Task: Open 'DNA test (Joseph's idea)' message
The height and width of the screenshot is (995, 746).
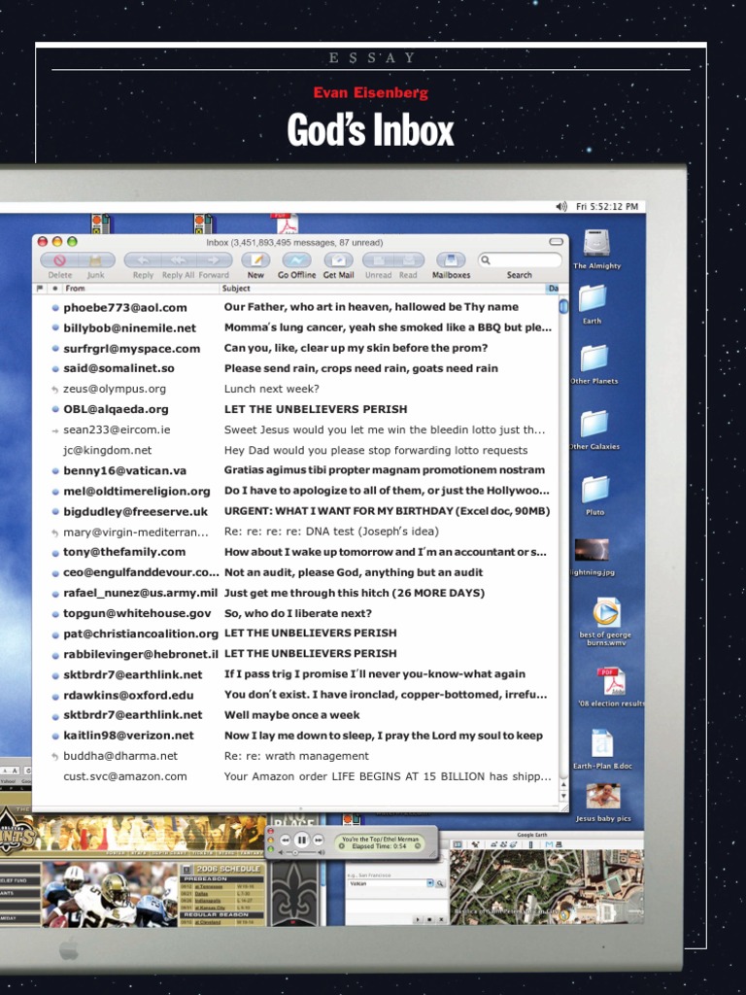Action: (297, 532)
